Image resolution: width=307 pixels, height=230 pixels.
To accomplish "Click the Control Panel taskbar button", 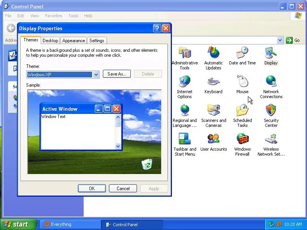I will pyautogui.click(x=132, y=224).
